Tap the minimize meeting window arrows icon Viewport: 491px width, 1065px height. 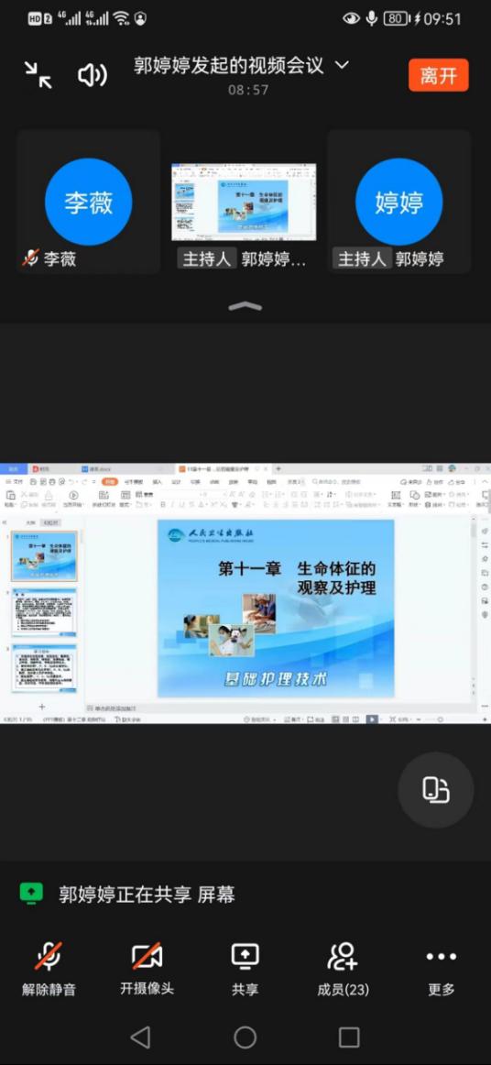pyautogui.click(x=38, y=75)
